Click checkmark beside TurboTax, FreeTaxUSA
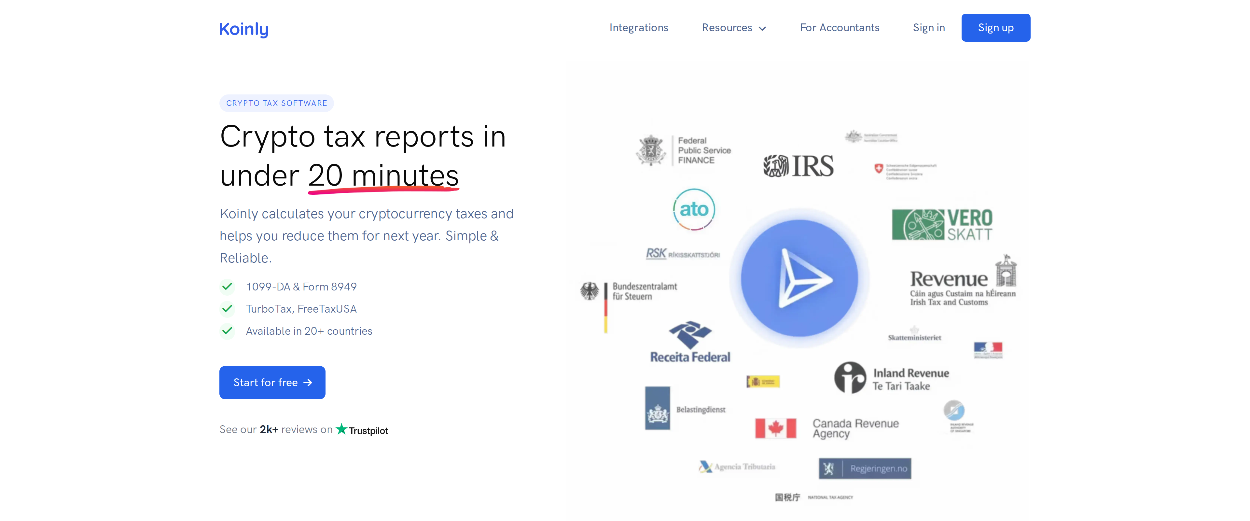Screen dimensions: 1250x521 [x=227, y=308]
